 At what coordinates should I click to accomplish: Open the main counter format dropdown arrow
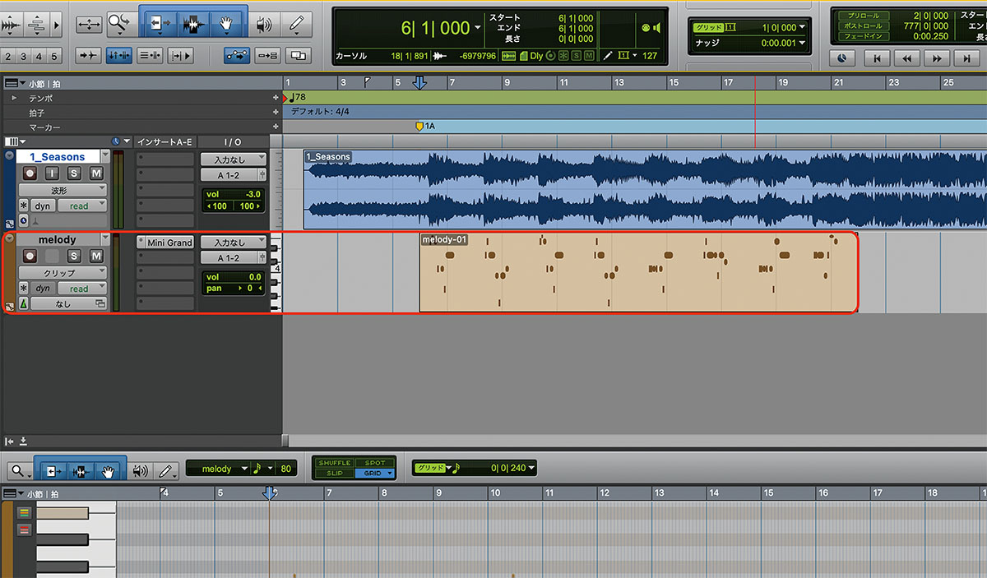(x=477, y=28)
